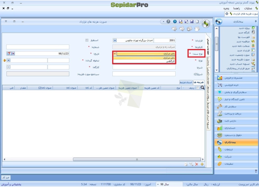
Task: Delete grid row with the red X
Action: pos(197,164)
